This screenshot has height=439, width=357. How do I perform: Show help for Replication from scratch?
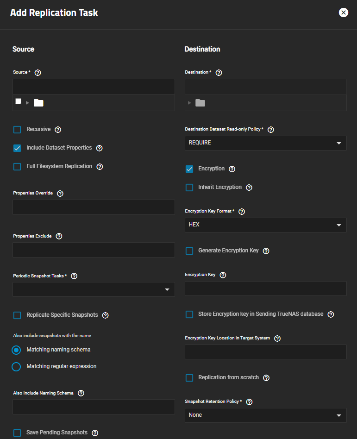point(266,378)
